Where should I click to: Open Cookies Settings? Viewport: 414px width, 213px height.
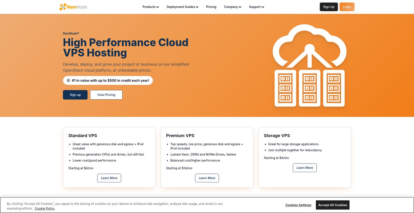[x=298, y=205]
